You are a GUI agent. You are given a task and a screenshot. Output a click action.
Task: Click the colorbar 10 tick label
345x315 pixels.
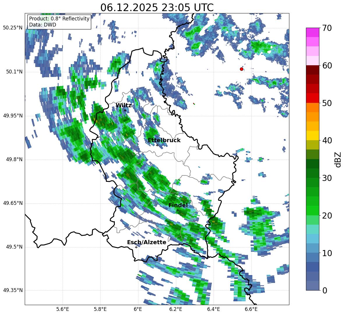(x=327, y=253)
